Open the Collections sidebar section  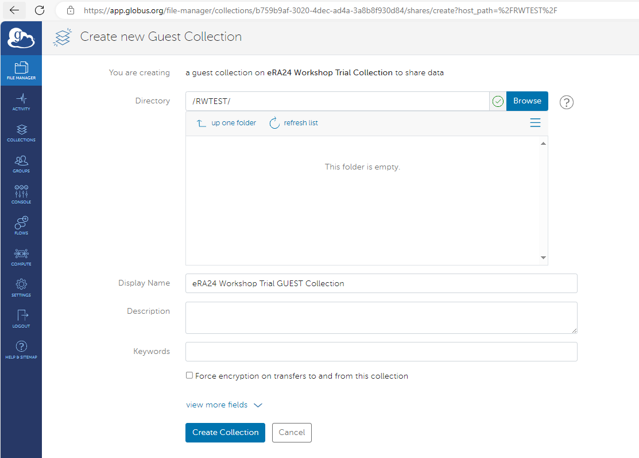21,133
